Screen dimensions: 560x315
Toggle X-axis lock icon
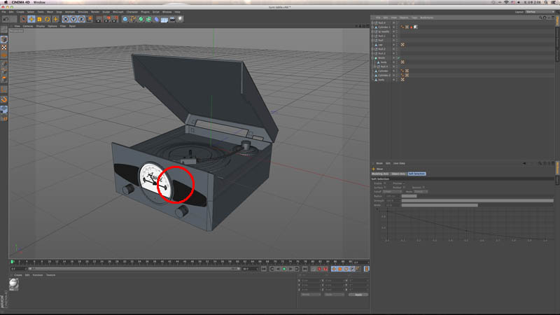click(x=66, y=20)
